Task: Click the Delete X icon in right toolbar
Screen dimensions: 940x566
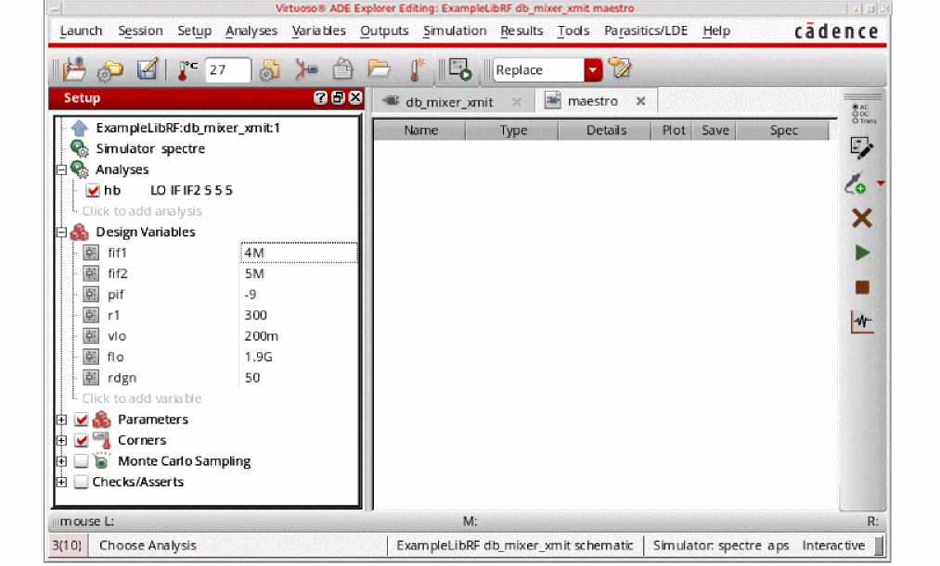Action: pos(862,218)
